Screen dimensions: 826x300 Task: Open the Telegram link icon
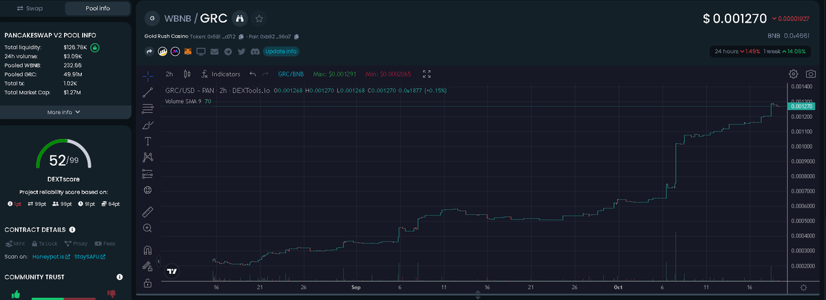pyautogui.click(x=228, y=51)
